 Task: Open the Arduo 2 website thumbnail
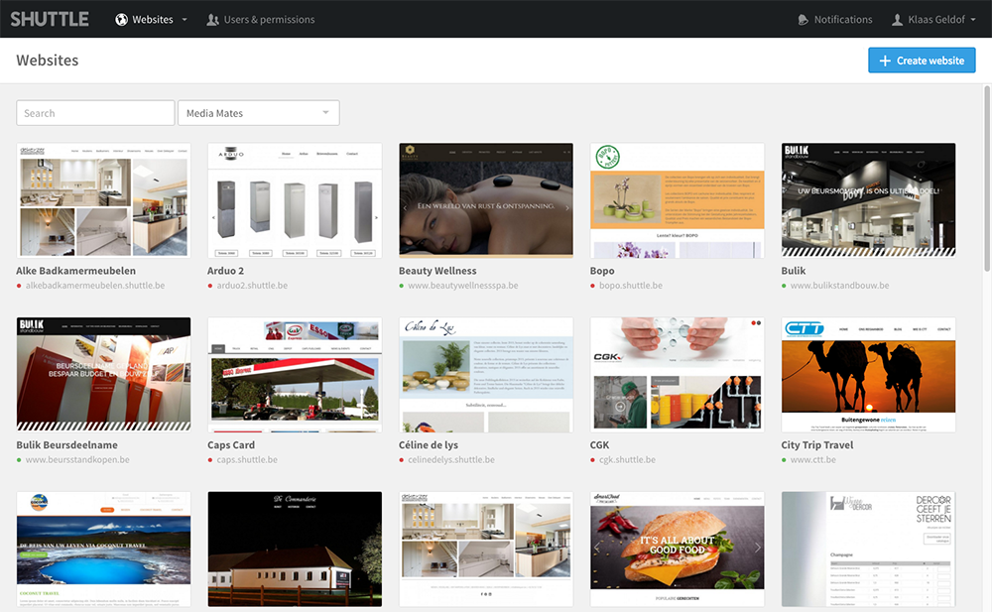pyautogui.click(x=295, y=200)
